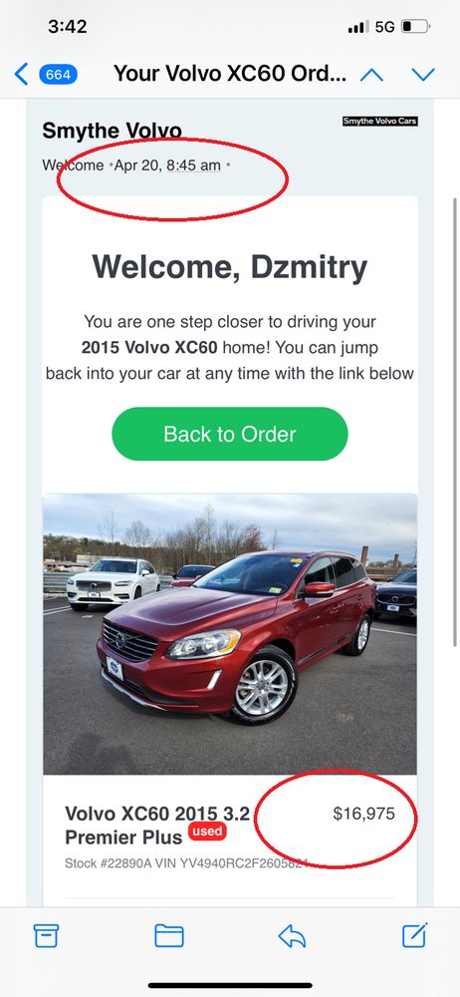Tap the $16,975 price
Image resolution: width=460 pixels, height=997 pixels.
point(364,814)
